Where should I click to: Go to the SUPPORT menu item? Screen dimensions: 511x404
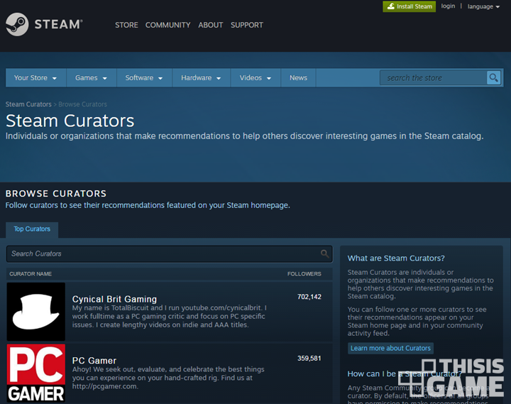247,25
